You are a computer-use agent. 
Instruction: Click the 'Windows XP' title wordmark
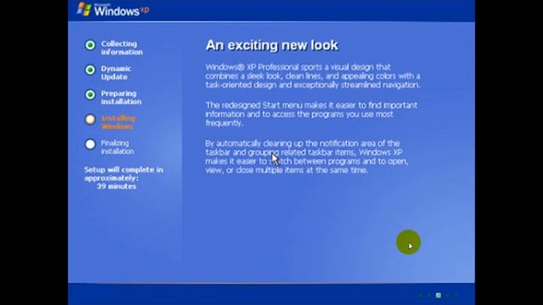coord(121,10)
